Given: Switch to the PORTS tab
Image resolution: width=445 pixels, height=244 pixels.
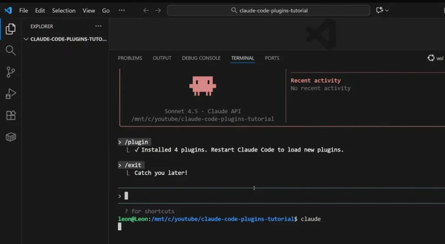Looking at the screenshot, I should tap(272, 58).
